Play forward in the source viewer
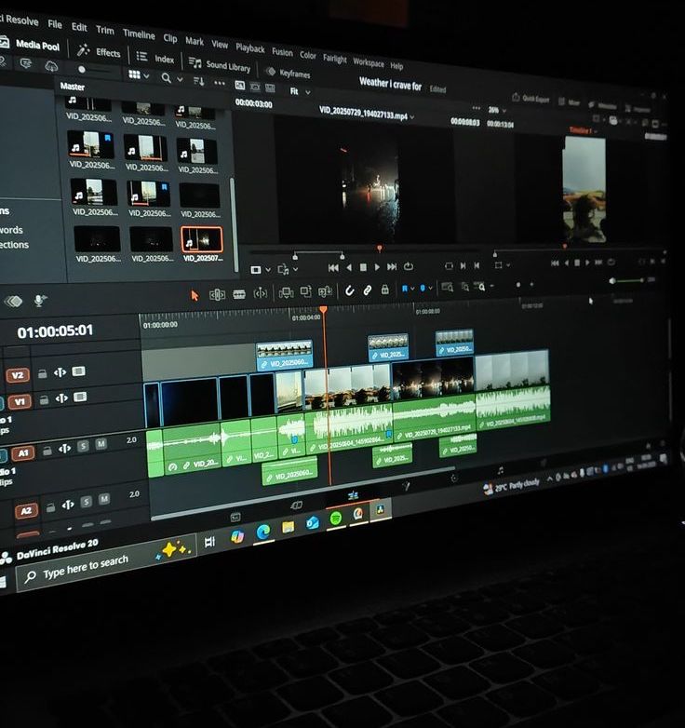The image size is (685, 728). coord(377,267)
